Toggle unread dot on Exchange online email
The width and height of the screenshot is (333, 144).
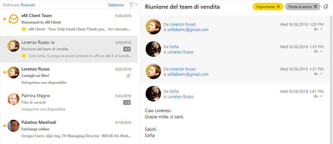click(4, 126)
